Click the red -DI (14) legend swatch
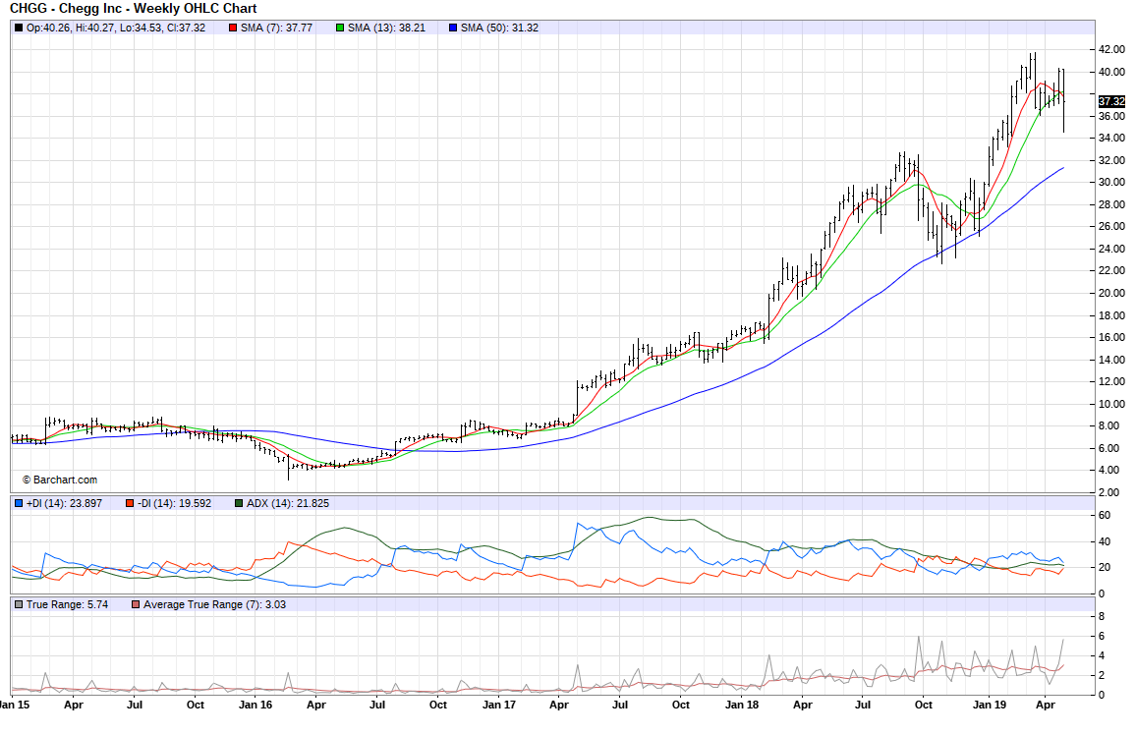The width and height of the screenshot is (1136, 735). click(130, 503)
